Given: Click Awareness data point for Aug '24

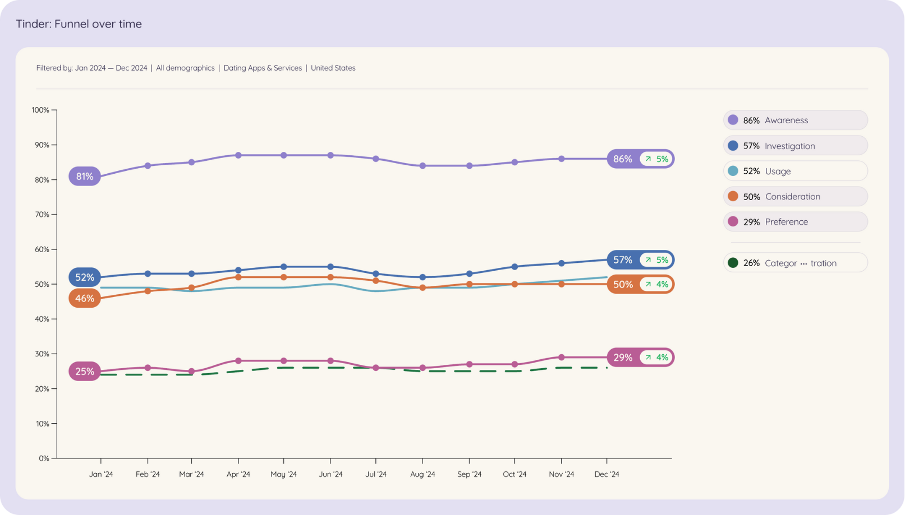Looking at the screenshot, I should [x=422, y=166].
